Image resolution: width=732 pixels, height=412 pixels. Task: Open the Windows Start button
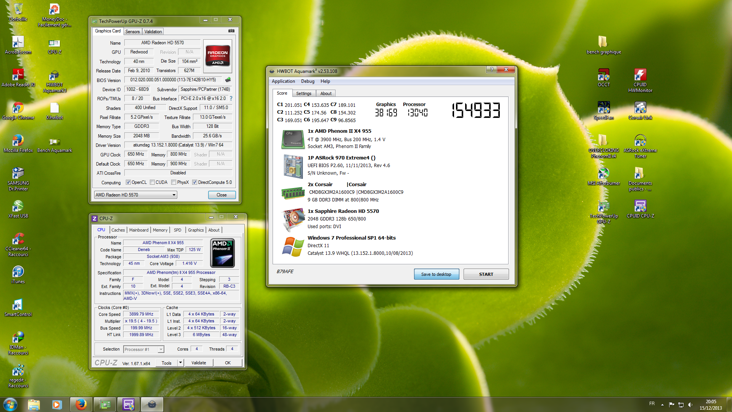[x=10, y=404]
